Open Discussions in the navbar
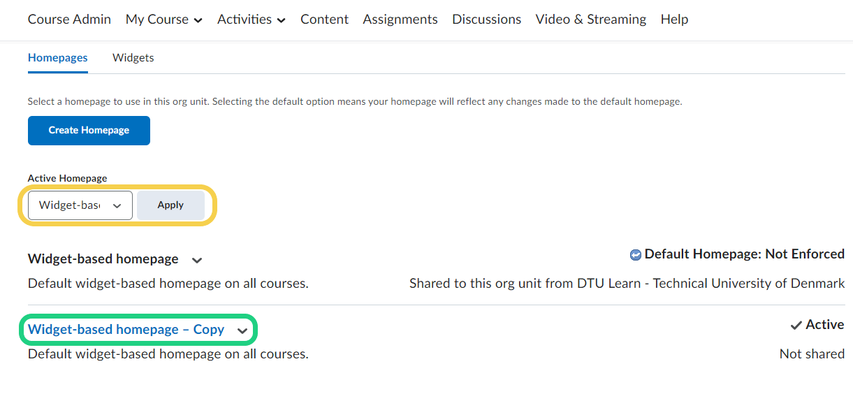 (487, 20)
